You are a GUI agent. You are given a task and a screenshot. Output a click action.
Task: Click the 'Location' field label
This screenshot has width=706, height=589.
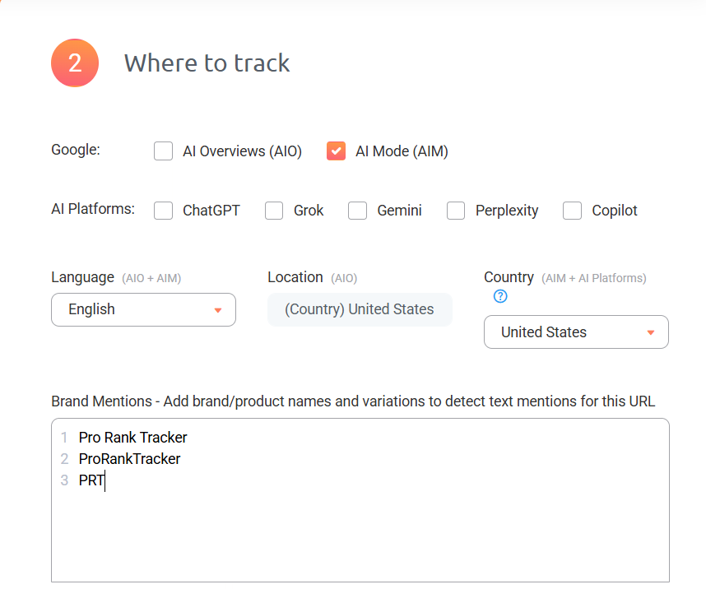295,277
